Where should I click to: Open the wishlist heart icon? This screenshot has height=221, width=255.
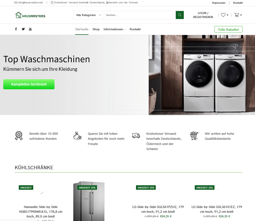point(223,15)
